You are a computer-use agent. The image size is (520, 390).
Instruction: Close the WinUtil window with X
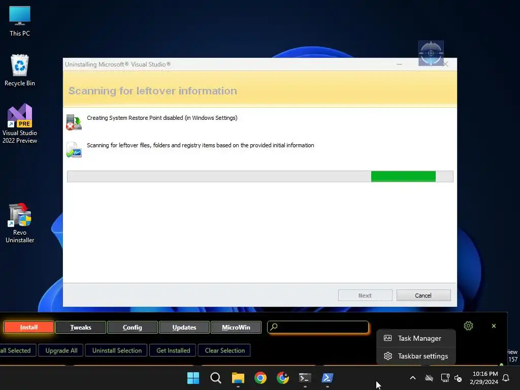[x=494, y=326]
